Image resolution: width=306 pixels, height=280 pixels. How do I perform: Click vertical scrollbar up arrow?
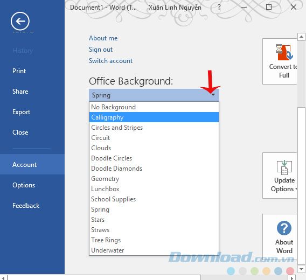tap(301, 37)
